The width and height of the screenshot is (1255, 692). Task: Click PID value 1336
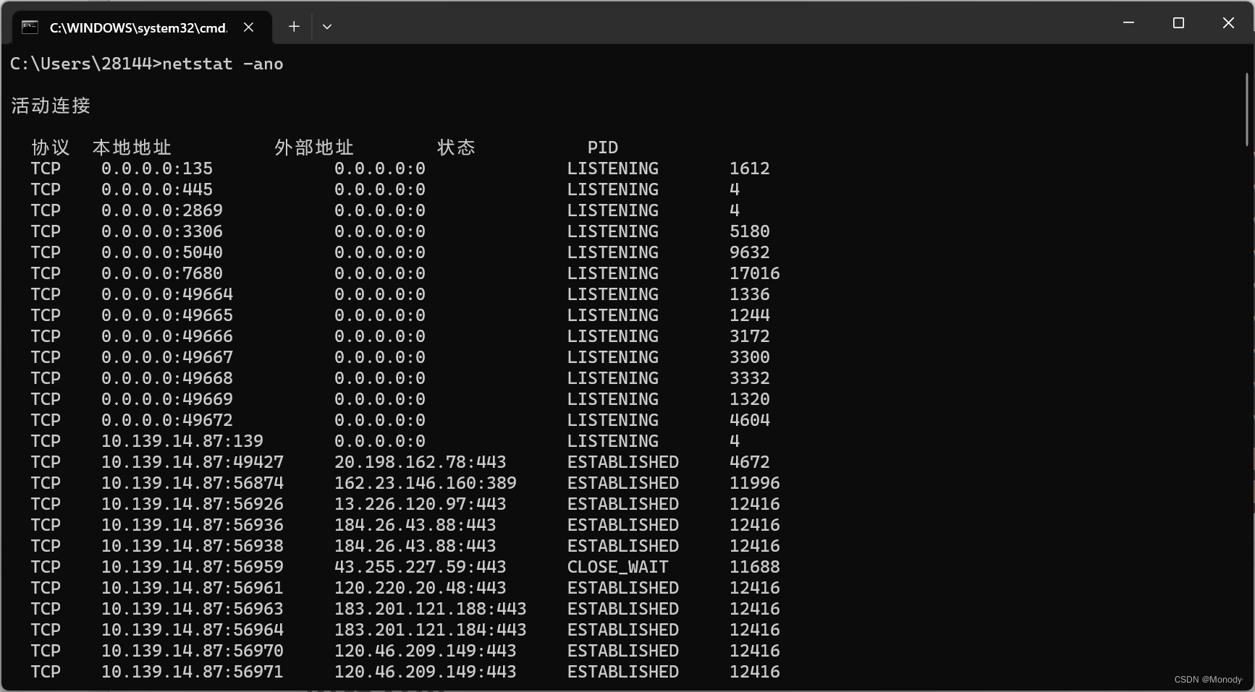[750, 294]
